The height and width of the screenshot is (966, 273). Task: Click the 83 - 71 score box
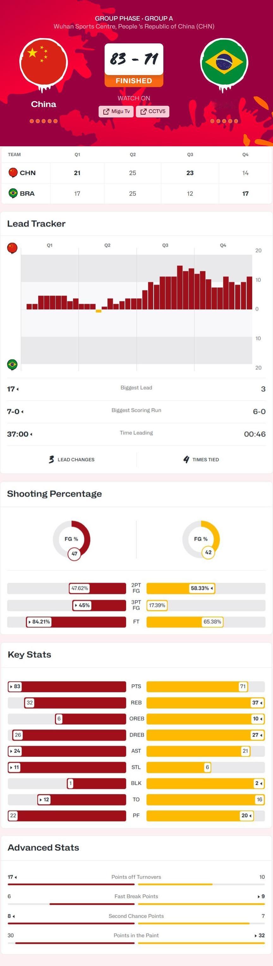pyautogui.click(x=134, y=59)
